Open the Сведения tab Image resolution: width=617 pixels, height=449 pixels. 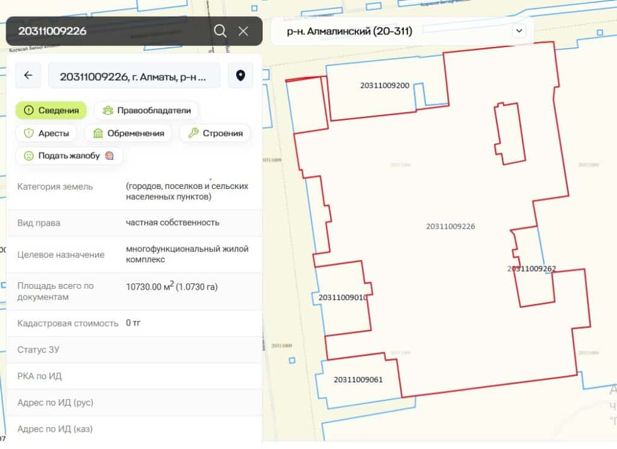pos(51,110)
